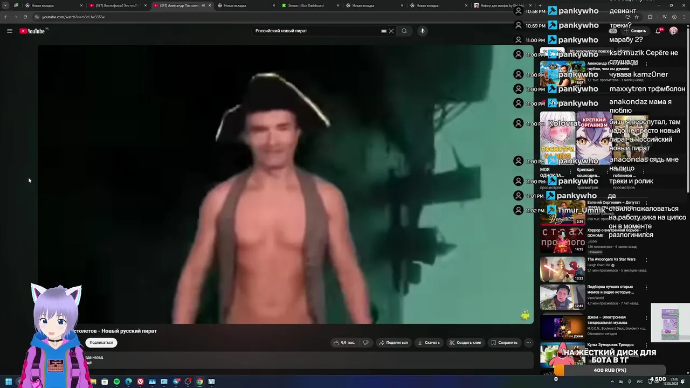Close the (347) Александр Пистолетов tab
The height and width of the screenshot is (388, 690).
point(210,5)
